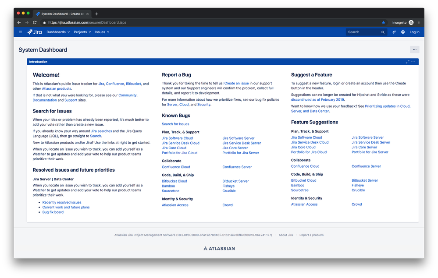Open Bitbucket Server under Feature Suggestions
The height and width of the screenshot is (278, 438).
coord(365,180)
